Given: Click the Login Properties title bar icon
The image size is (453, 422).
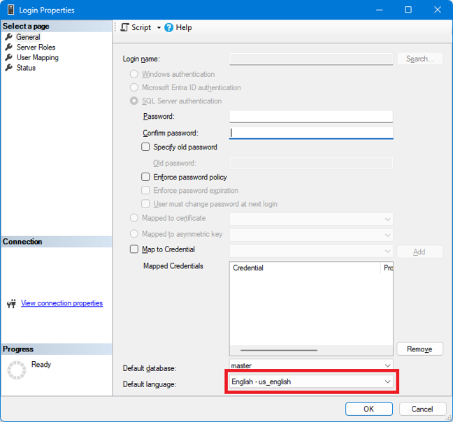Looking at the screenshot, I should 11,10.
